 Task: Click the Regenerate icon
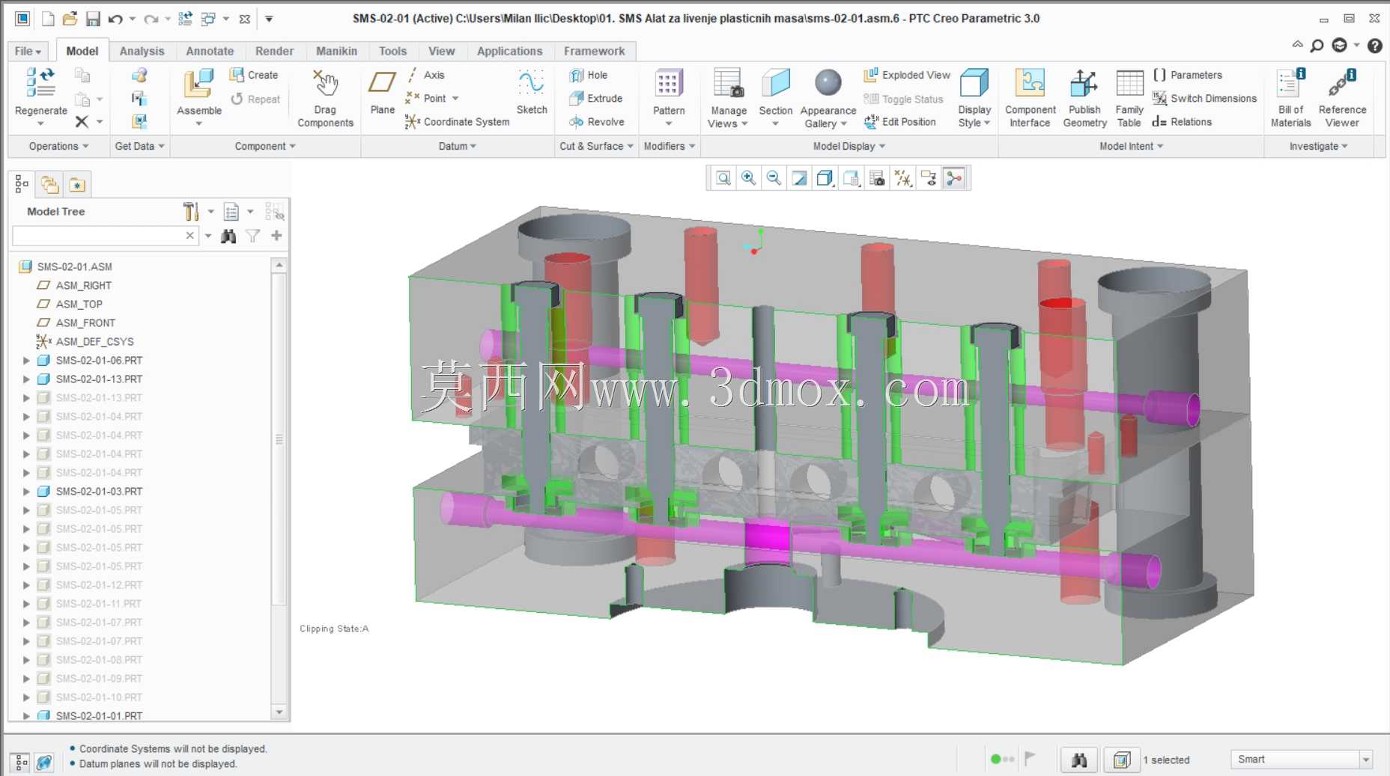(x=40, y=82)
